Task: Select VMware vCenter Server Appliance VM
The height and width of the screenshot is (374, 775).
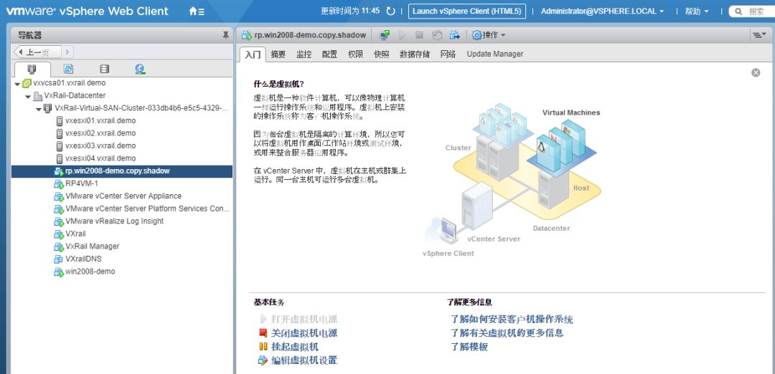Action: point(123,196)
